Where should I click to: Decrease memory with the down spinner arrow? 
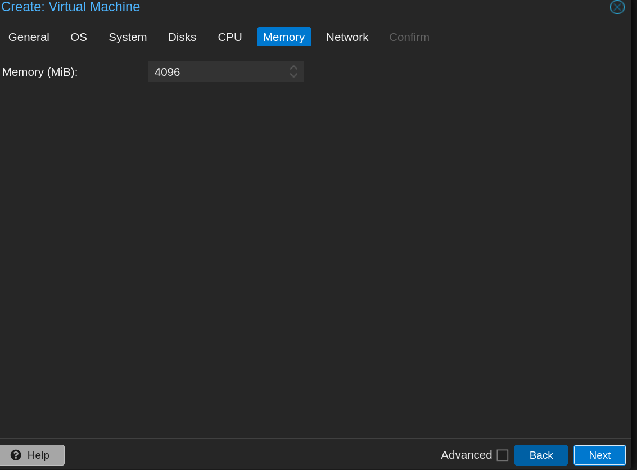point(293,75)
